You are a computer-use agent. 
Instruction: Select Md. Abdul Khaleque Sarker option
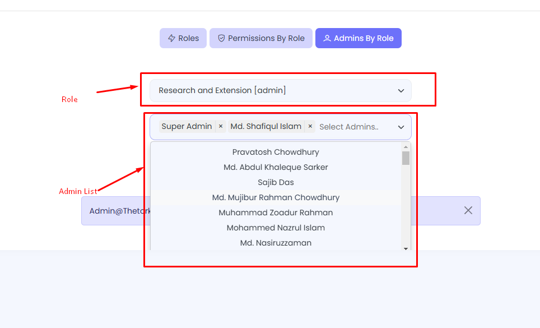pos(276,167)
